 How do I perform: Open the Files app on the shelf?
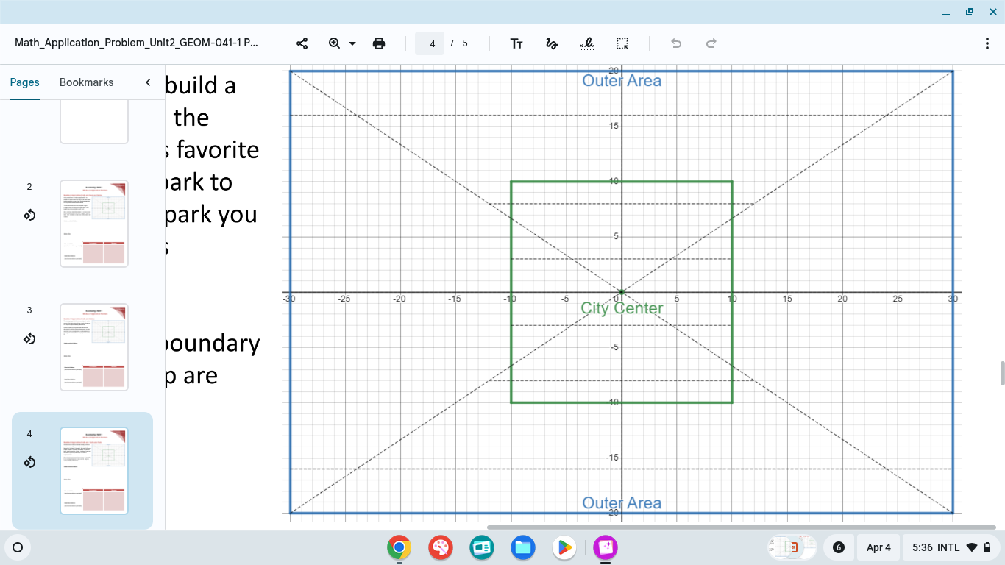click(x=523, y=547)
